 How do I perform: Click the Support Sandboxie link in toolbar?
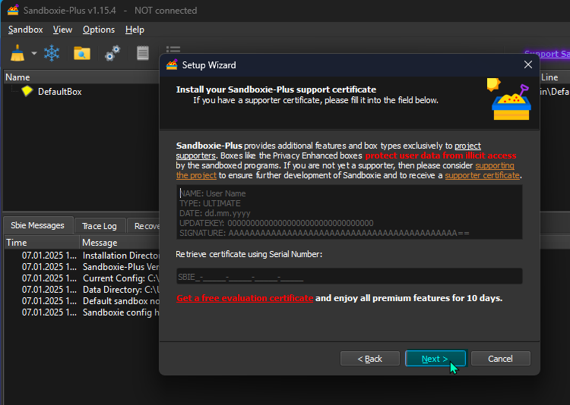547,54
